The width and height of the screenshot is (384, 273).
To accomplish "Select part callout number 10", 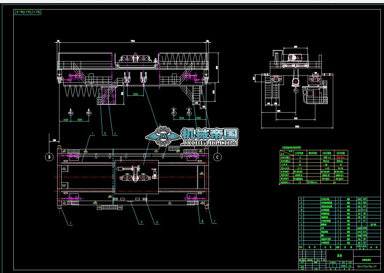I will (202, 221).
